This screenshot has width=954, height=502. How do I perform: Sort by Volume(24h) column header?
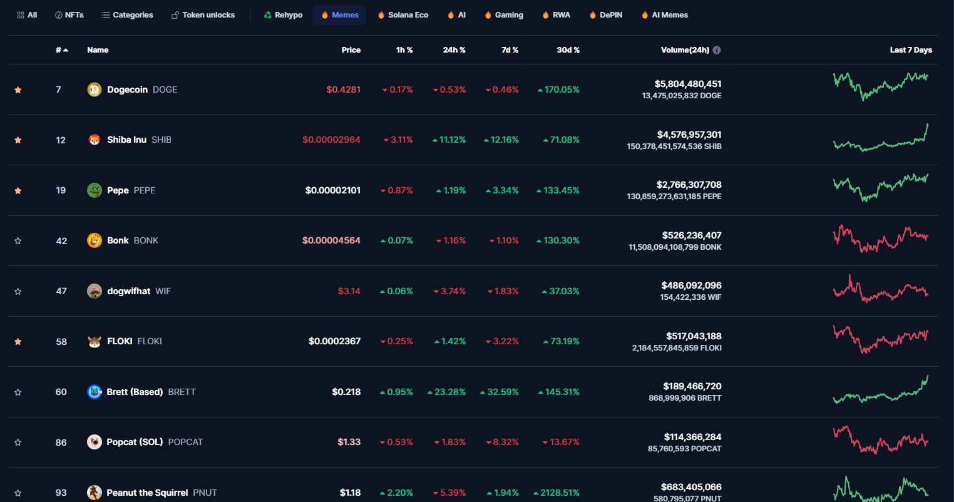tap(685, 50)
